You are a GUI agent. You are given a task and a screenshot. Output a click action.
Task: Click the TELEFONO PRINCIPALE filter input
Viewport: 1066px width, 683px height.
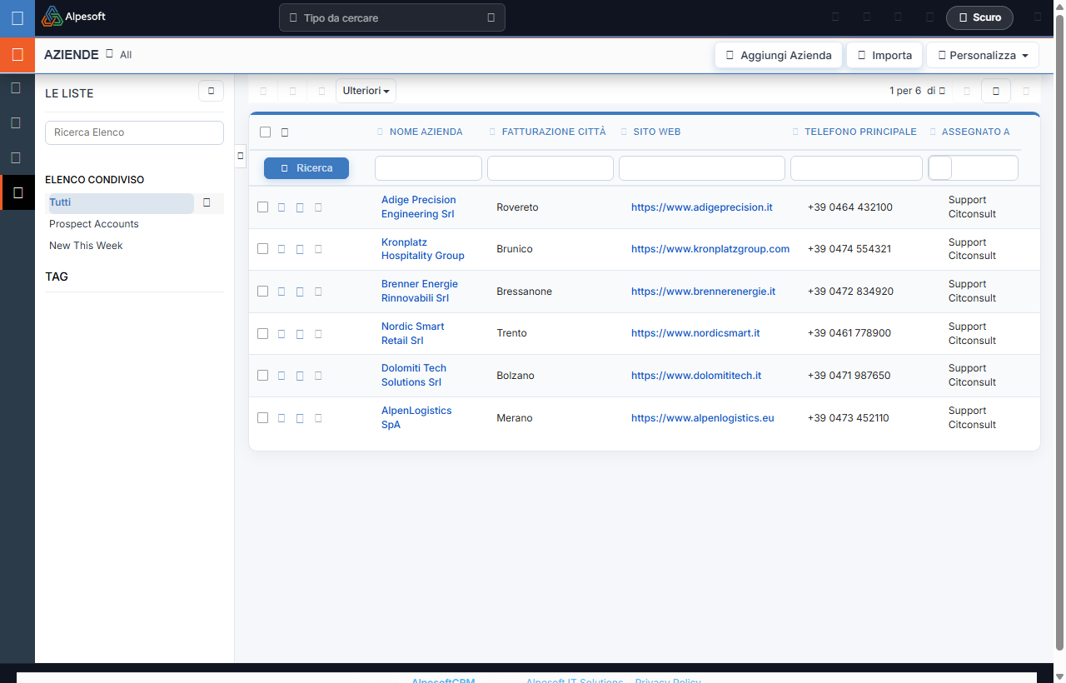point(856,168)
